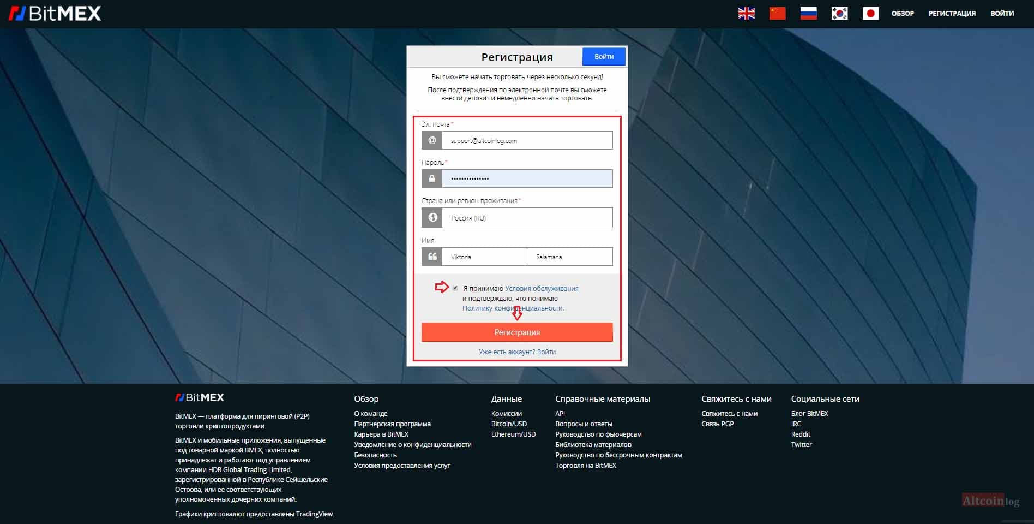This screenshot has height=524, width=1034.
Task: Click the blue Войти button in form header
Action: coord(604,57)
